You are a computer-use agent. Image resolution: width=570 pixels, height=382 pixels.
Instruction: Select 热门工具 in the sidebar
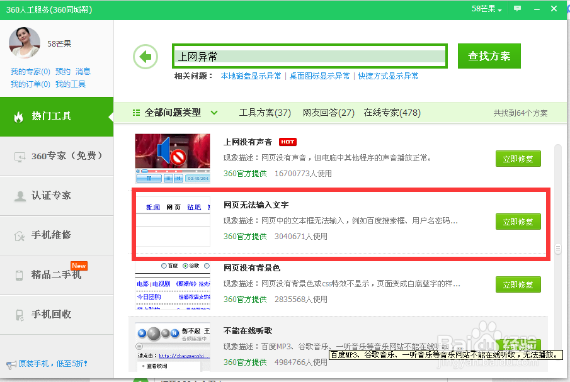[57, 116]
